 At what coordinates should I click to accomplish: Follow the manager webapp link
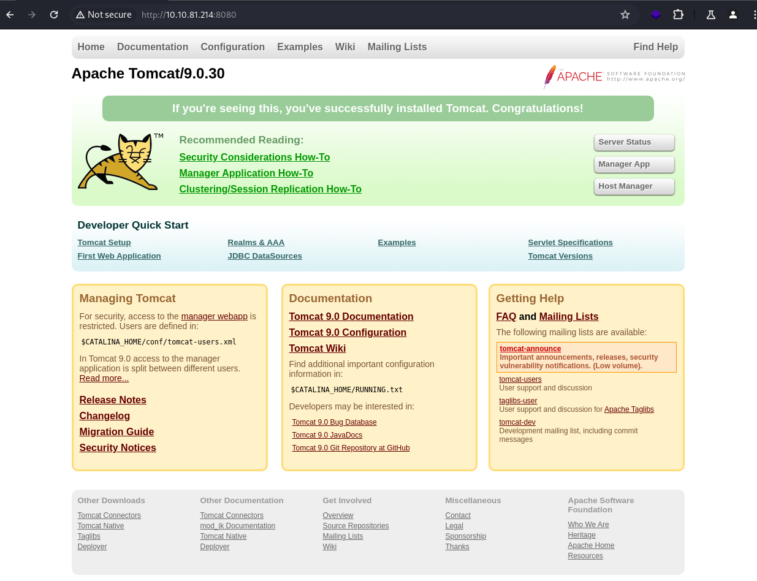tap(215, 317)
